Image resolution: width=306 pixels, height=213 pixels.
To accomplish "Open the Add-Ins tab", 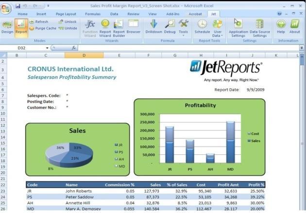I will point(173,14).
